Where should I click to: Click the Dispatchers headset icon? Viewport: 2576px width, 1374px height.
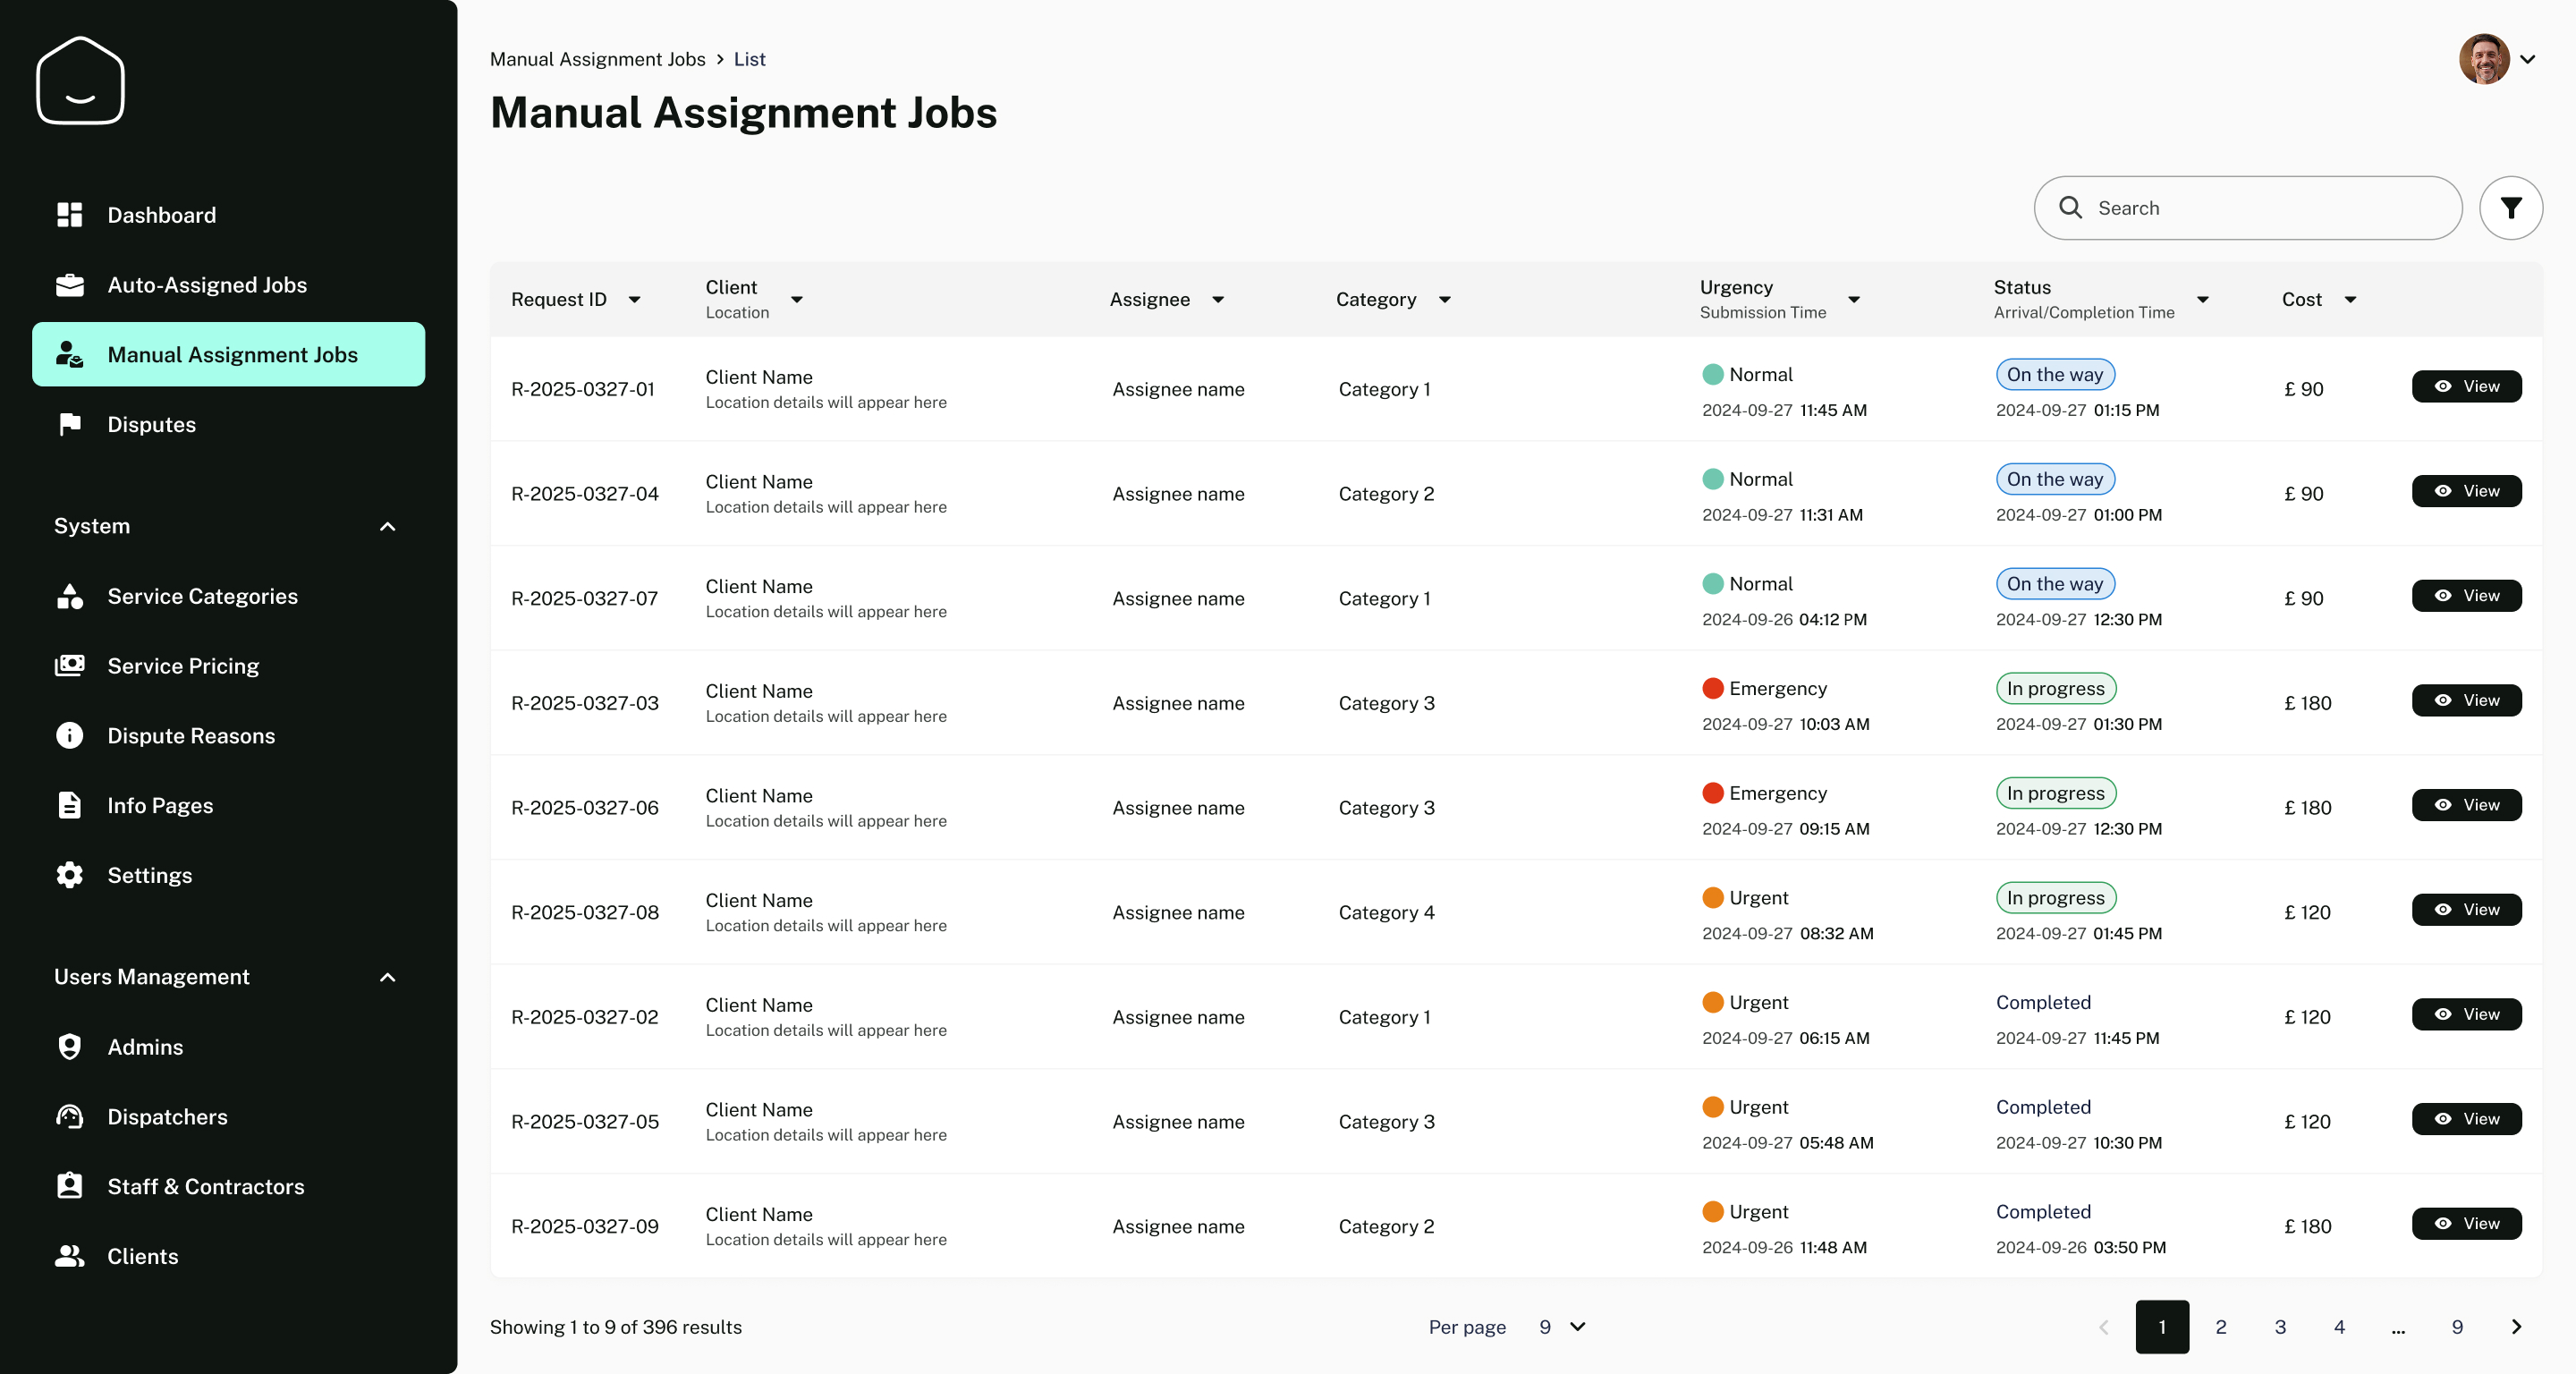[69, 1117]
